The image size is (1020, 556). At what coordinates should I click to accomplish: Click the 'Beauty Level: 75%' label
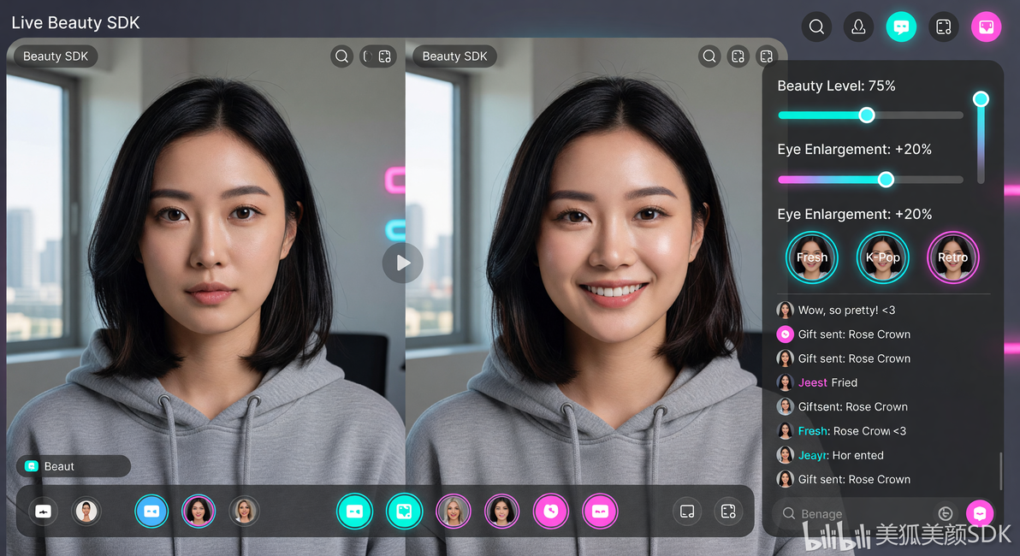836,86
